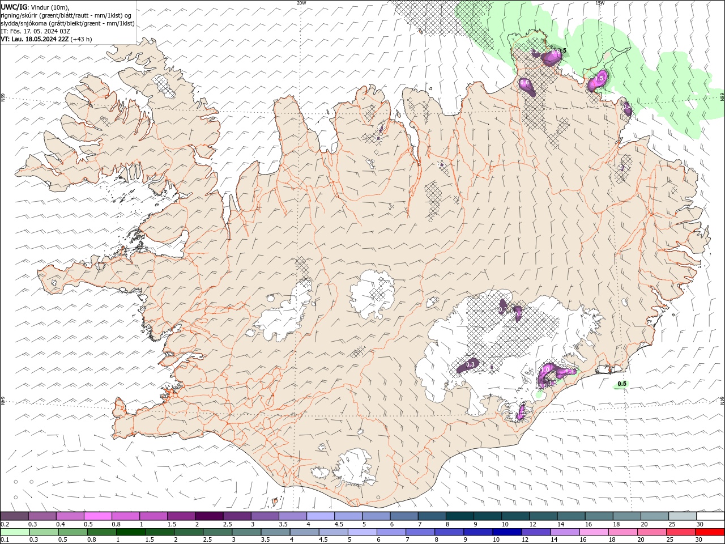Select the 'IT: Fös. 17. 05. 2024 03Z' line
725x544 pixels.
35,31
